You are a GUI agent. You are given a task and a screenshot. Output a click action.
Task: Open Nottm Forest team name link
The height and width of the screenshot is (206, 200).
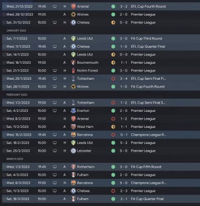click(87, 70)
